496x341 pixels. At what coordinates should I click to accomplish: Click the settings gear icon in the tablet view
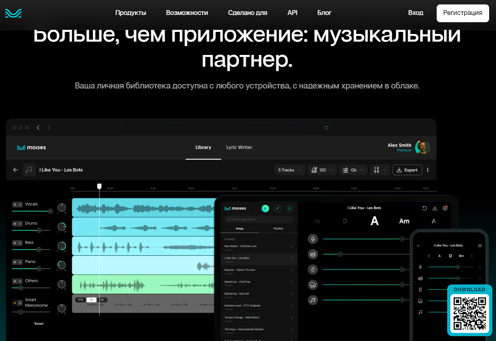(445, 208)
